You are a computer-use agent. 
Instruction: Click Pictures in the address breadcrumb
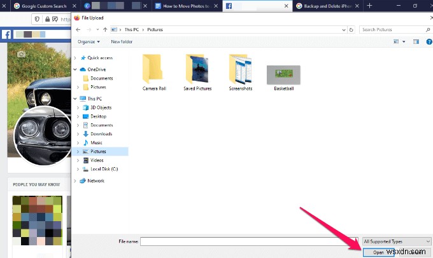pyautogui.click(x=155, y=29)
